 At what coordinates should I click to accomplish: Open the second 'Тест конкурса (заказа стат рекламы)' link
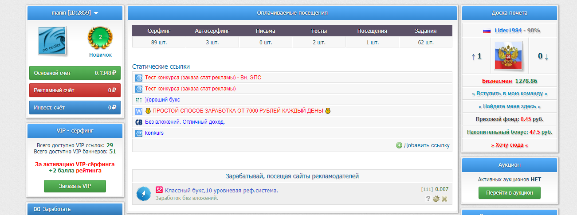point(190,89)
